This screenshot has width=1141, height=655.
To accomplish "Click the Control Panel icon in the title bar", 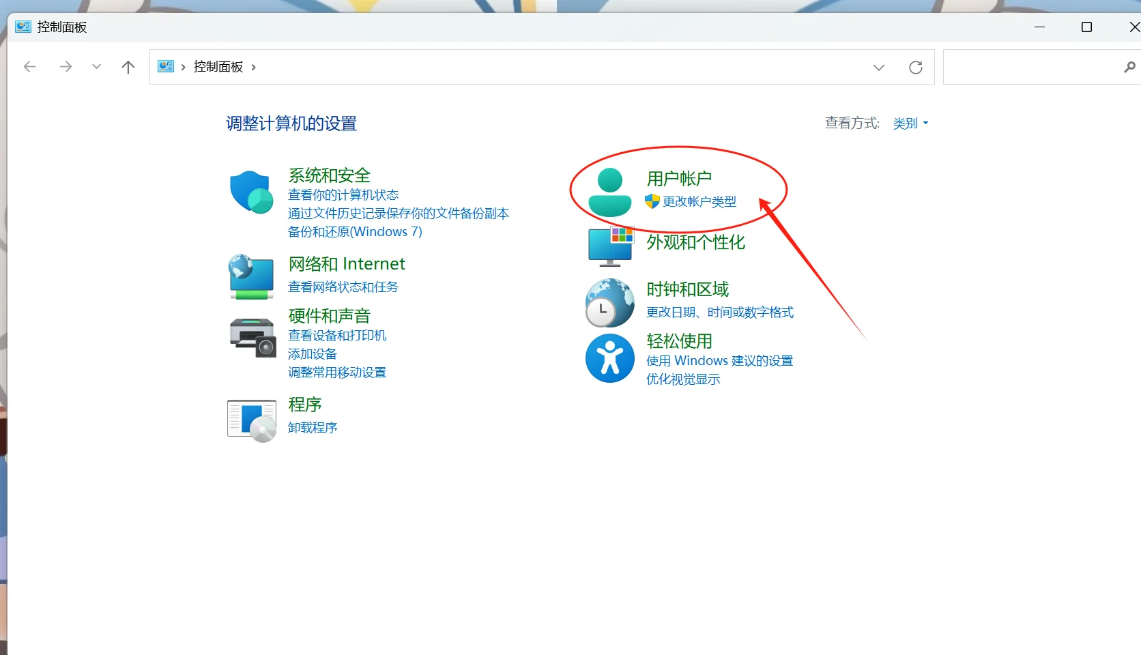I will 23,27.
